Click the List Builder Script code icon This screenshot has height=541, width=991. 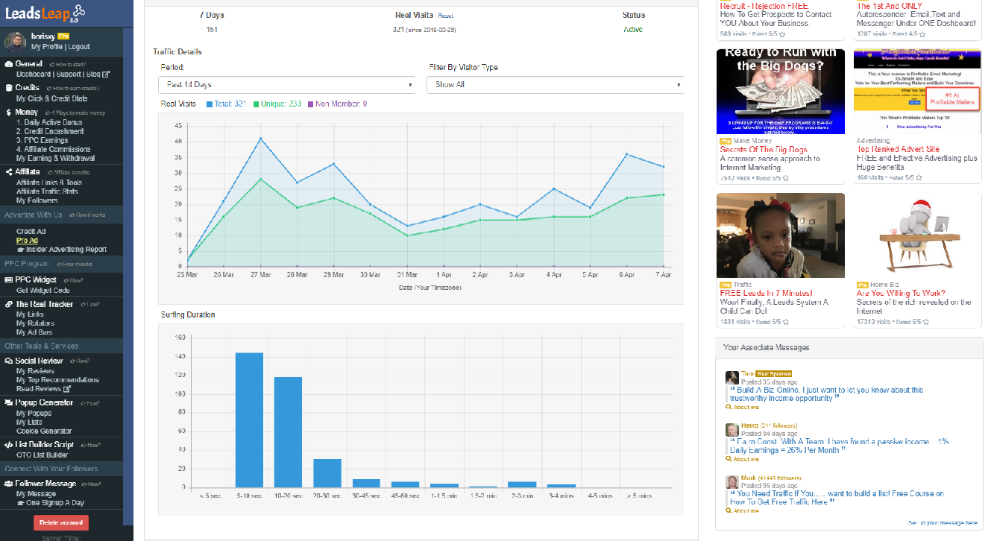(9, 445)
